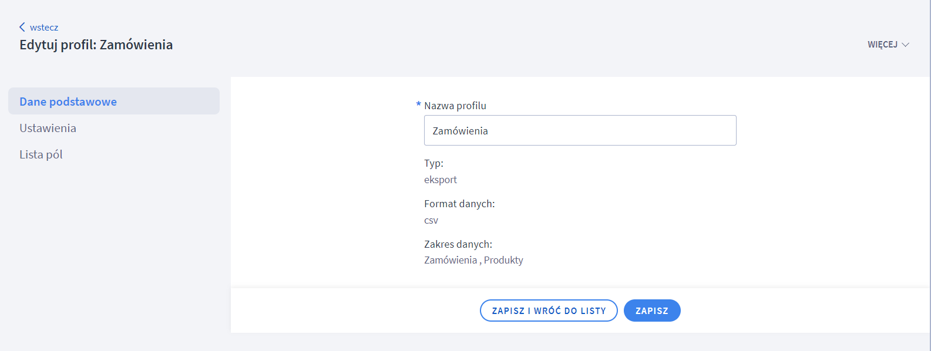Click the csv format value

(431, 220)
